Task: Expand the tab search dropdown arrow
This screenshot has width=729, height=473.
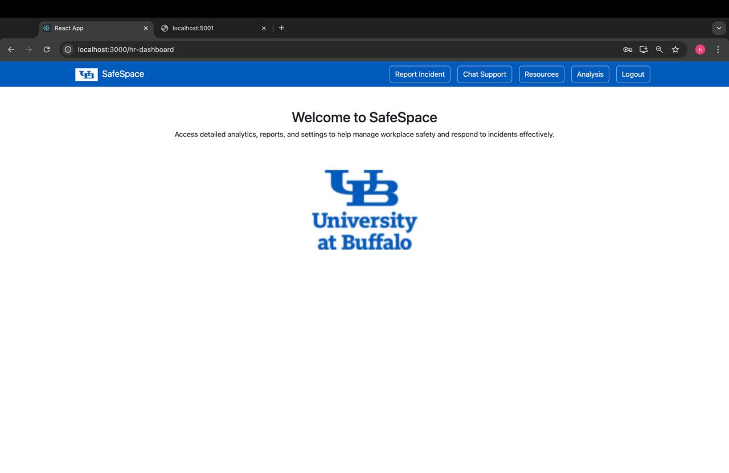Action: point(719,28)
